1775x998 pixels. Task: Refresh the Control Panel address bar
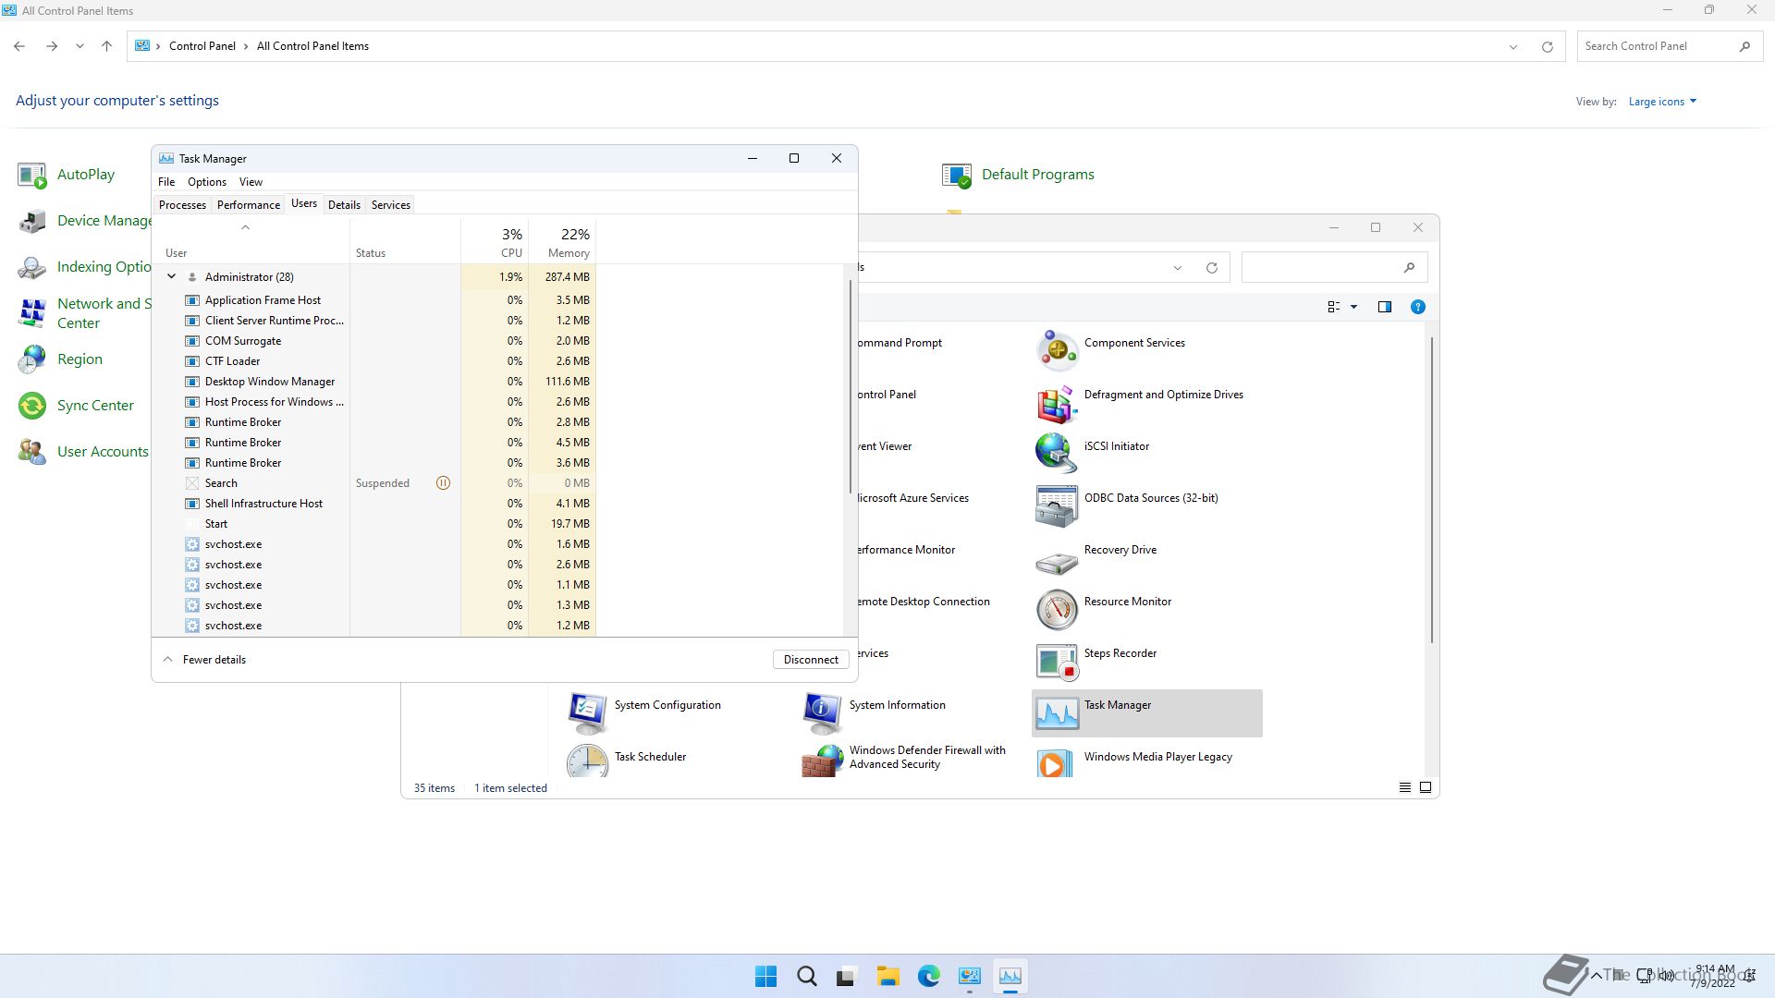[1547, 46]
